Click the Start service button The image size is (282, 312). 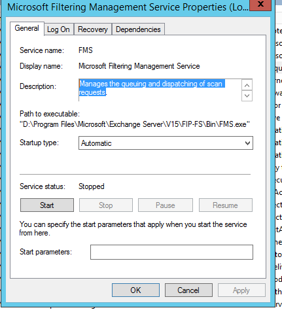click(47, 205)
